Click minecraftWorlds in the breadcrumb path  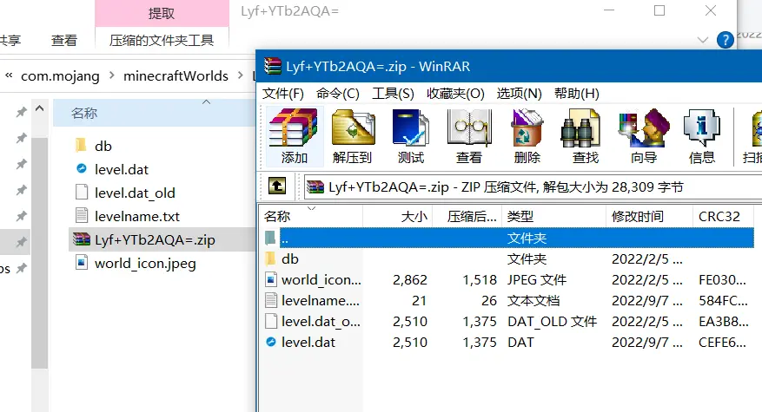point(176,75)
